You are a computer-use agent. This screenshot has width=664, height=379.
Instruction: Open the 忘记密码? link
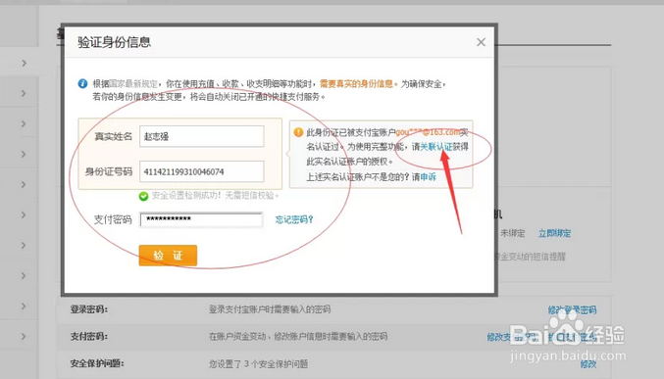tap(294, 219)
